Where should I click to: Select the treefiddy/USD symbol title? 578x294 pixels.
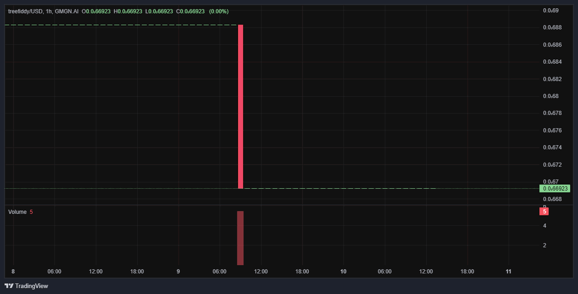[26, 11]
